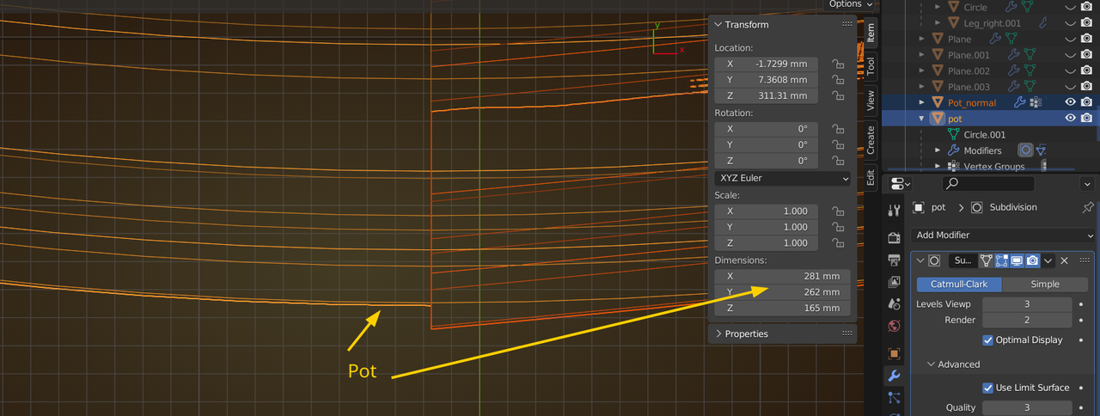Open the Particles properties tab icon
Image resolution: width=1100 pixels, height=416 pixels.
point(894,397)
